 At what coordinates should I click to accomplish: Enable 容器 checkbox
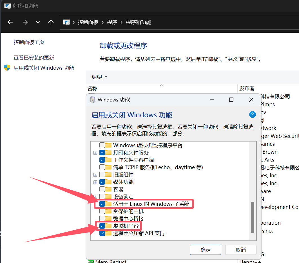click(102, 189)
